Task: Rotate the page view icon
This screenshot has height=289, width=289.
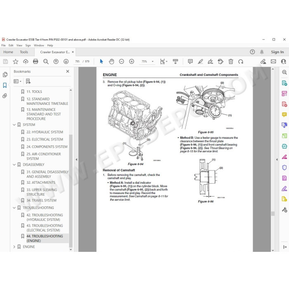Action: tap(241, 62)
